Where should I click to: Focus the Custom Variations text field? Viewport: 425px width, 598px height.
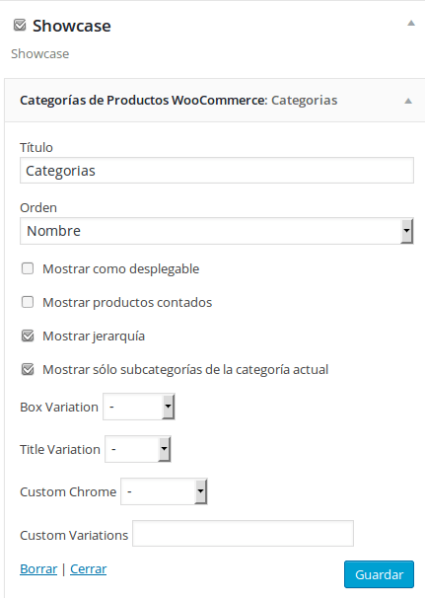click(244, 533)
